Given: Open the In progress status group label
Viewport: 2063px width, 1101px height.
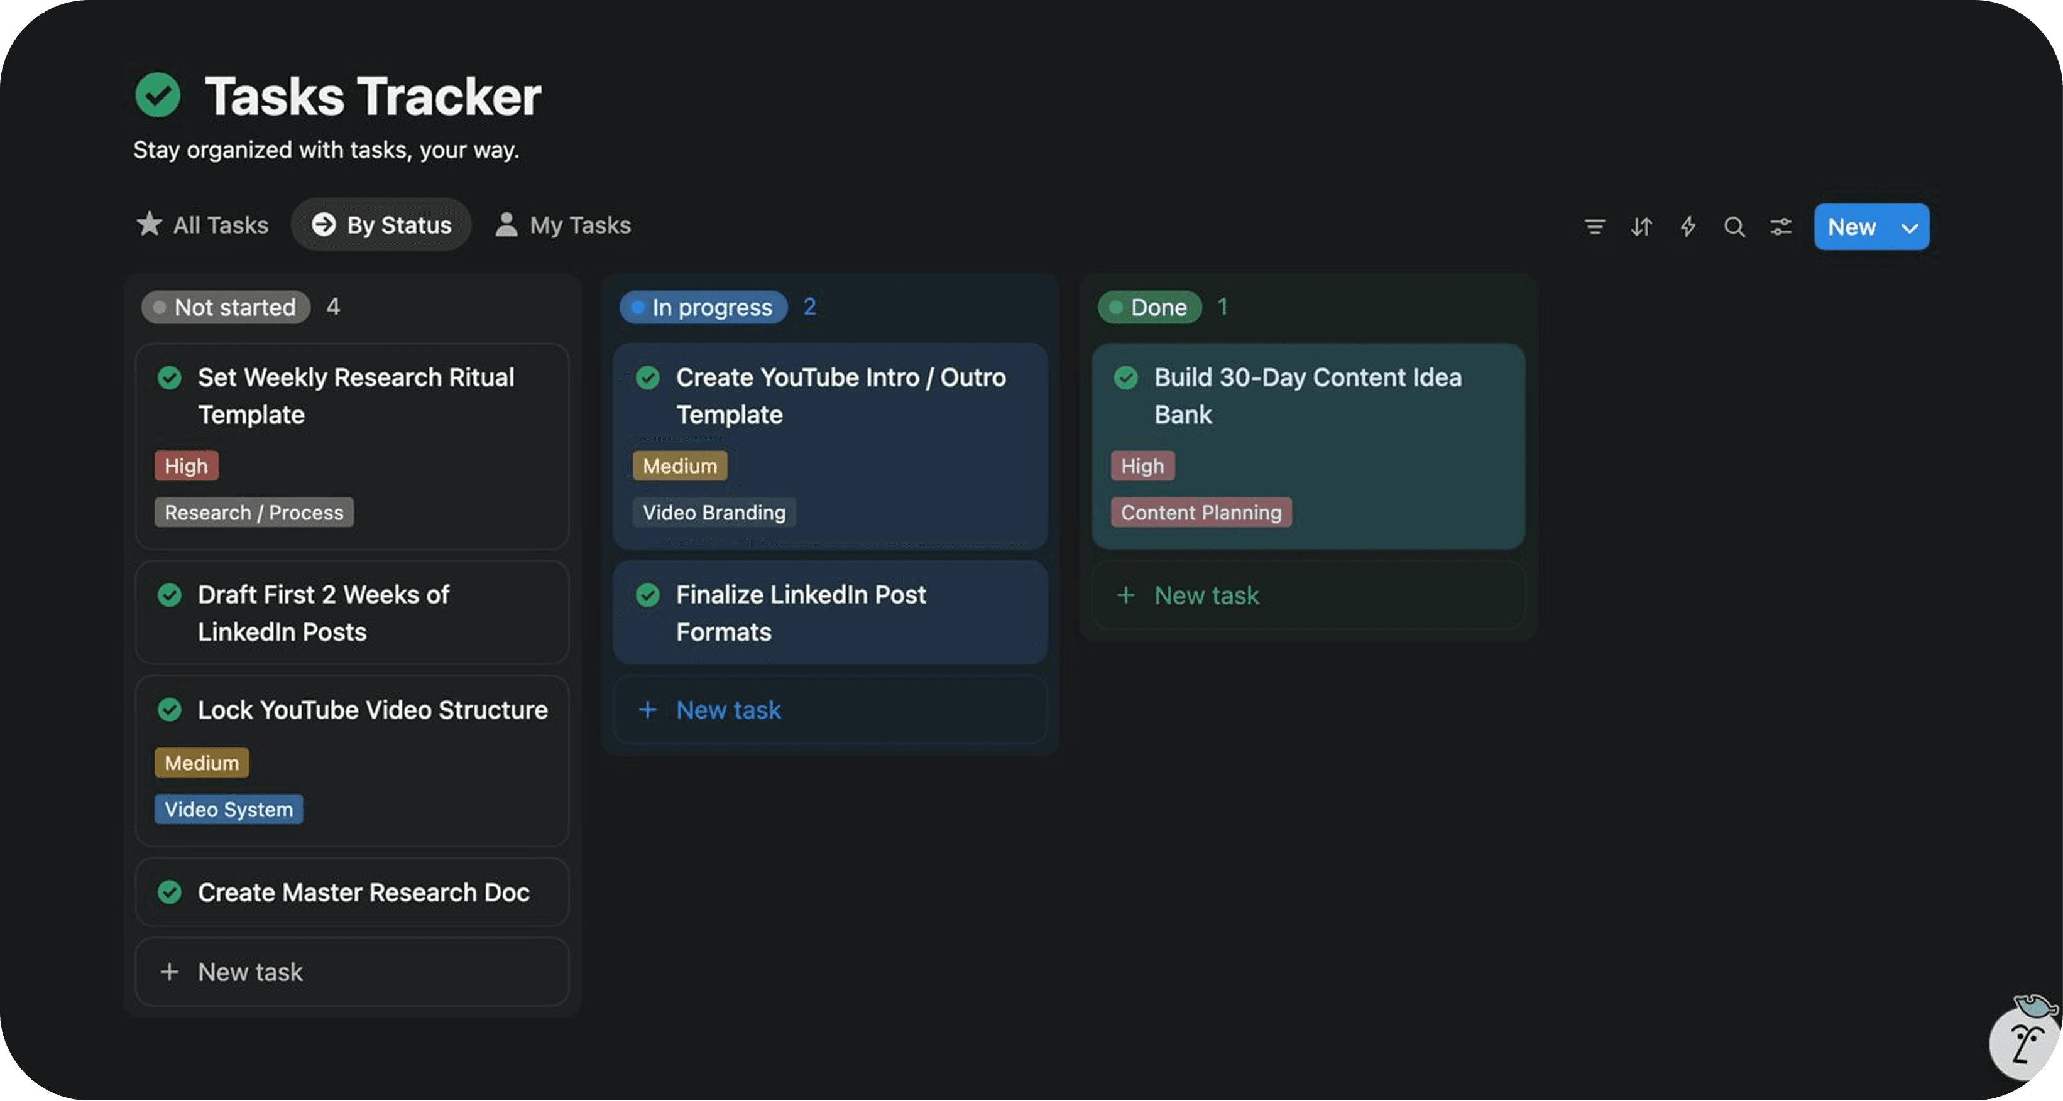Looking at the screenshot, I should 703,308.
